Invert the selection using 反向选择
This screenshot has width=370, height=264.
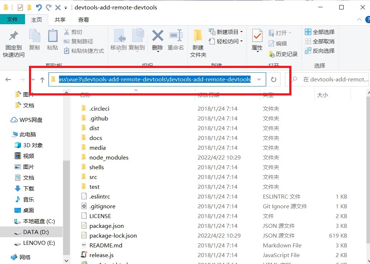(320, 51)
